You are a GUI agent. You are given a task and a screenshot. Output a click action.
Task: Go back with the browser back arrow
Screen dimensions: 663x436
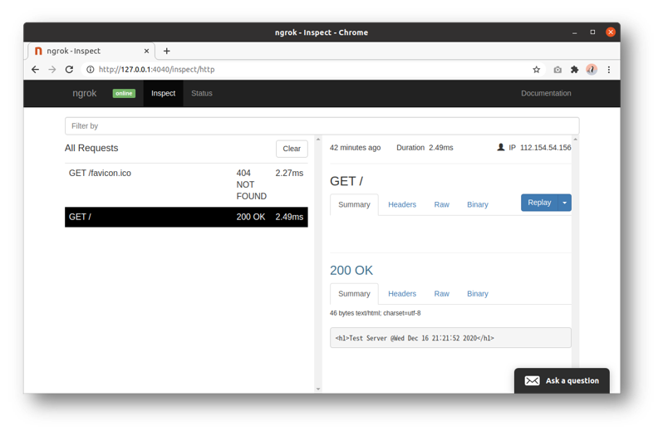[35, 69]
